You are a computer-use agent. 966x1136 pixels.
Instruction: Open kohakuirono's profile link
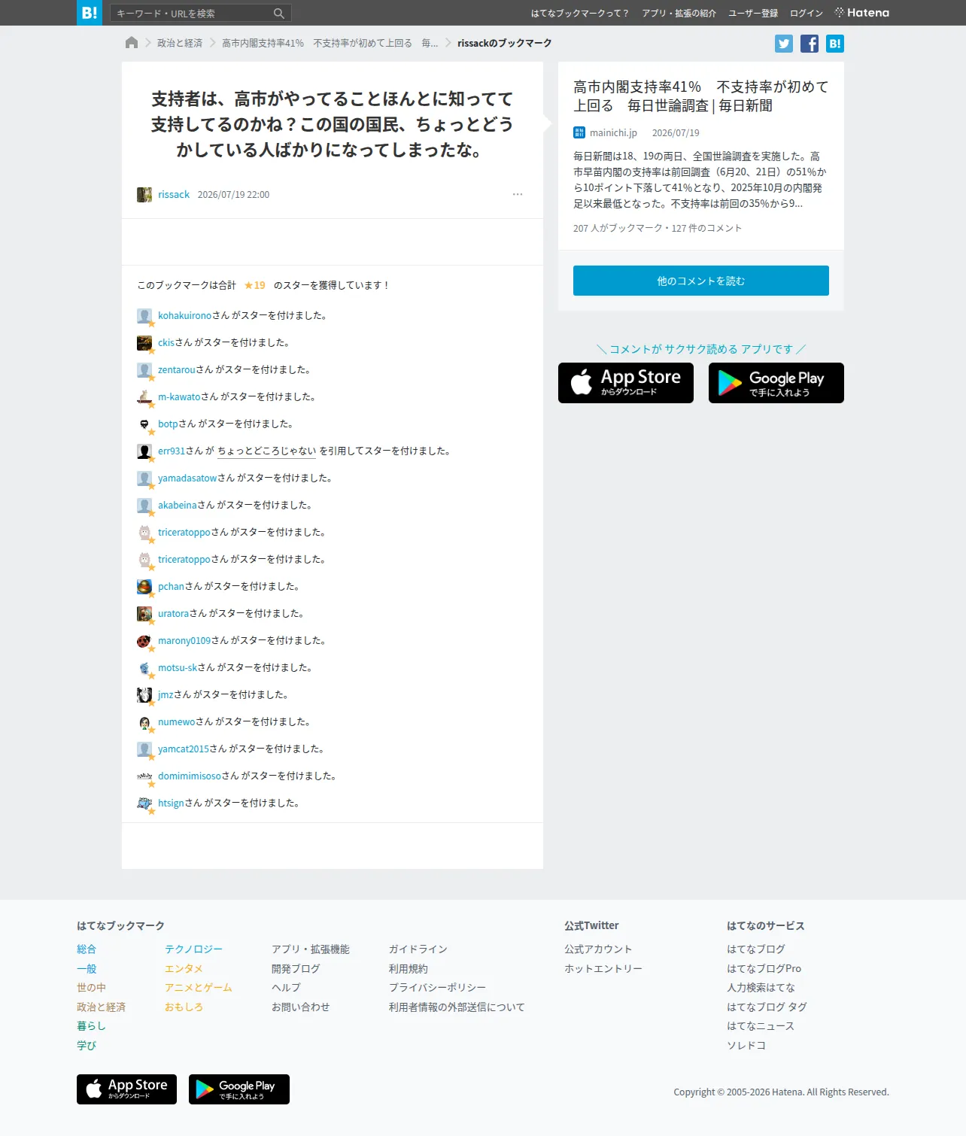click(x=185, y=316)
